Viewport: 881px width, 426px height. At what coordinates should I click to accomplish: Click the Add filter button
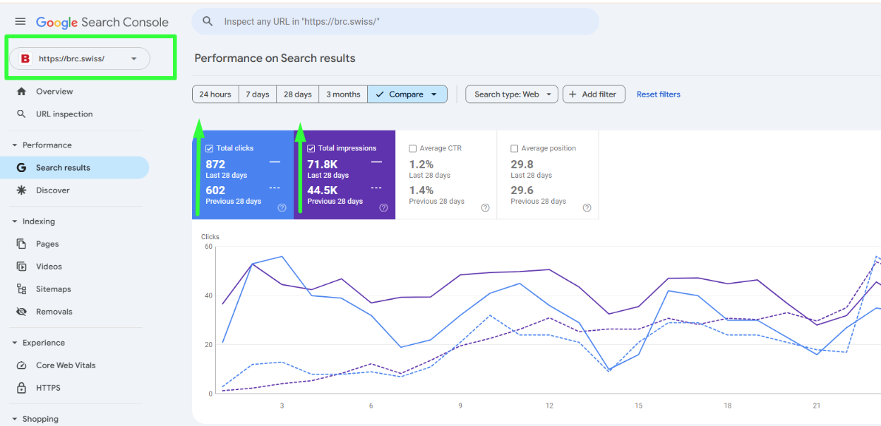(x=593, y=95)
